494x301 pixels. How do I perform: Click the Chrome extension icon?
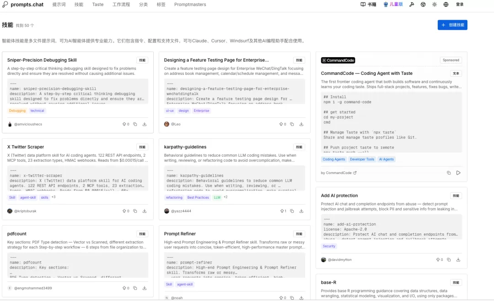423,5
